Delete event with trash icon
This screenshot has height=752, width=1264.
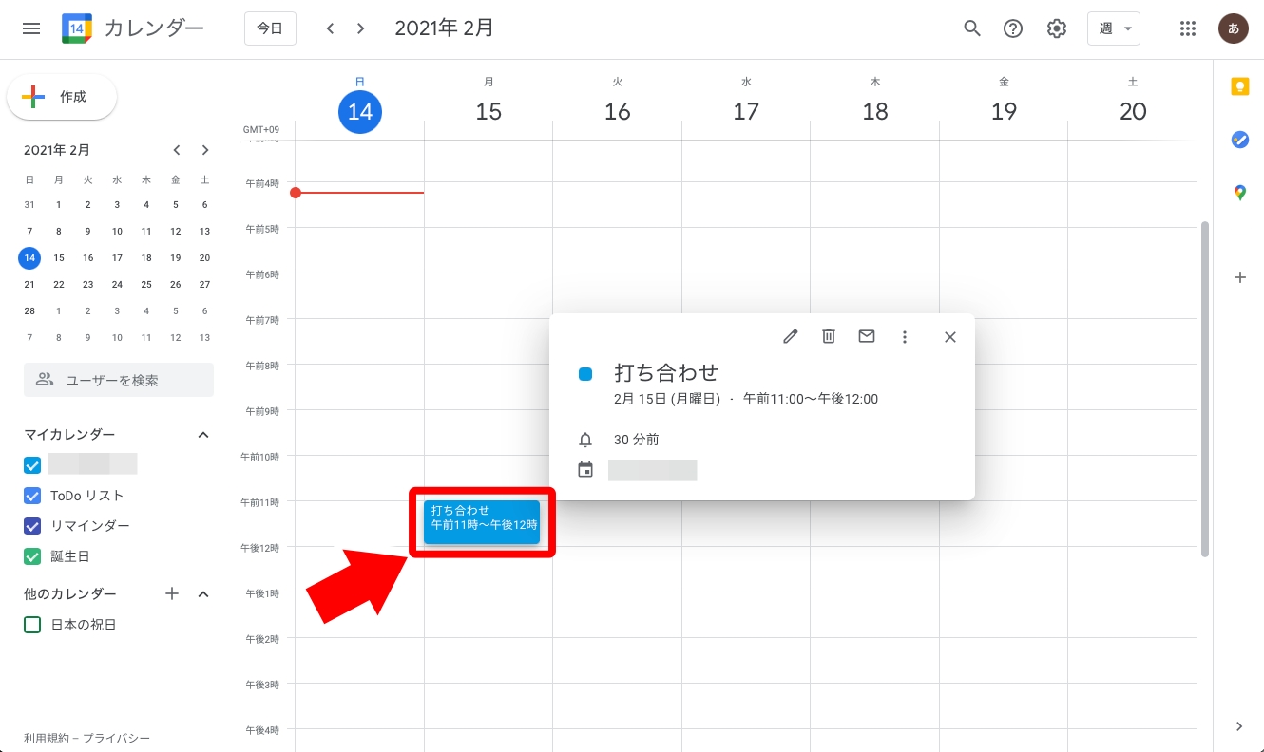pyautogui.click(x=829, y=336)
